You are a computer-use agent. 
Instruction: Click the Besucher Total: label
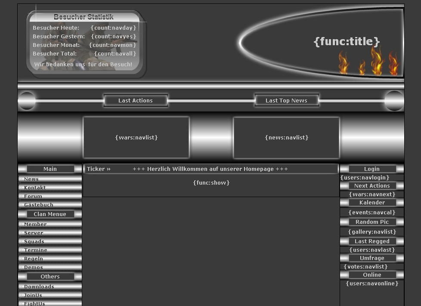[55, 53]
